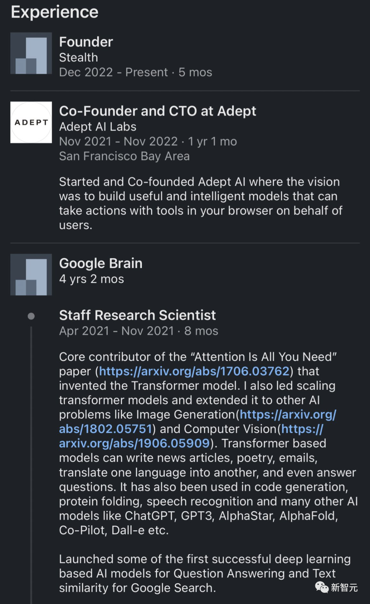This screenshot has height=604, width=370.
Task: Tap the San Francisco Bay Area location
Action: pyautogui.click(x=124, y=156)
